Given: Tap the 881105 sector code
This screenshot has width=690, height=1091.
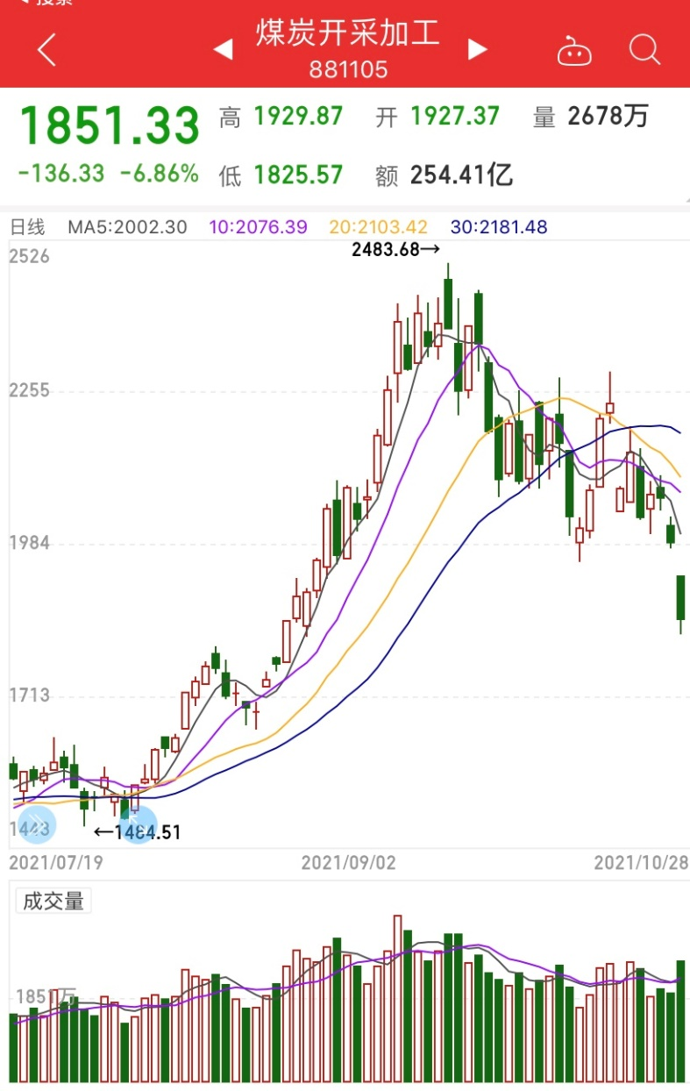Looking at the screenshot, I should (x=348, y=70).
